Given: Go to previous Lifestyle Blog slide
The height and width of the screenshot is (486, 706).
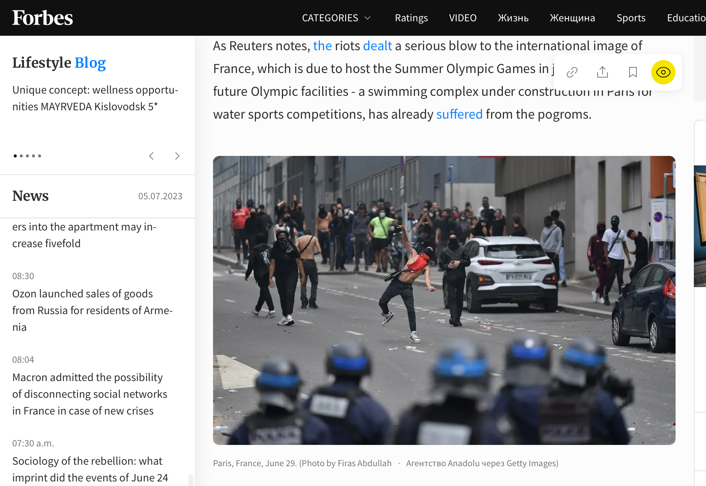Looking at the screenshot, I should [151, 156].
